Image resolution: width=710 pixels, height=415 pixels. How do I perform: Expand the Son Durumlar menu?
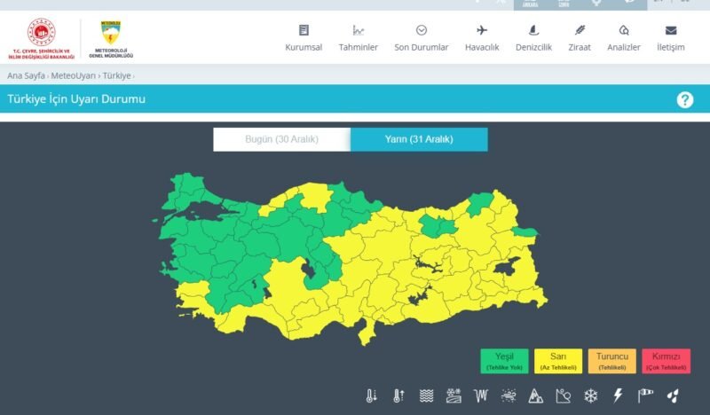[x=421, y=38]
